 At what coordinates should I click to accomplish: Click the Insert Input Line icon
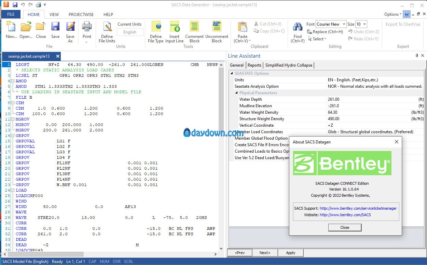[175, 27]
